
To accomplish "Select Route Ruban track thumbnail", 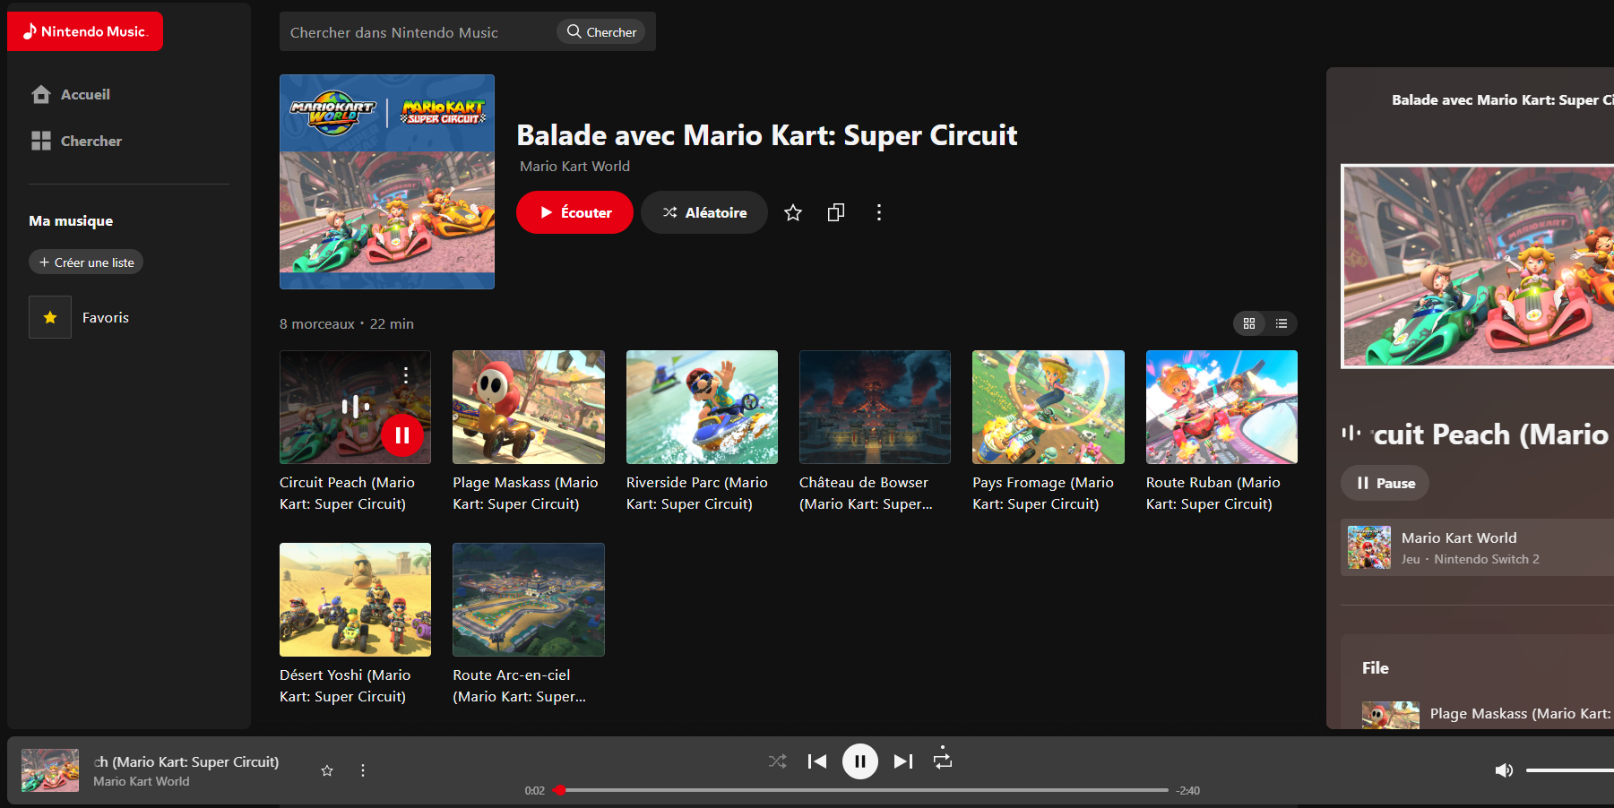I will click(x=1221, y=407).
